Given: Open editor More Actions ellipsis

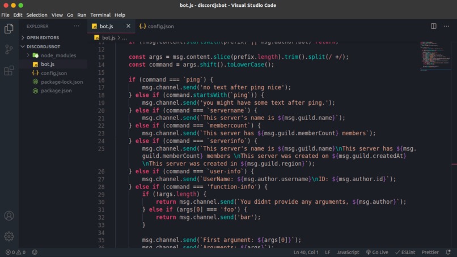Looking at the screenshot, I should pyautogui.click(x=446, y=26).
